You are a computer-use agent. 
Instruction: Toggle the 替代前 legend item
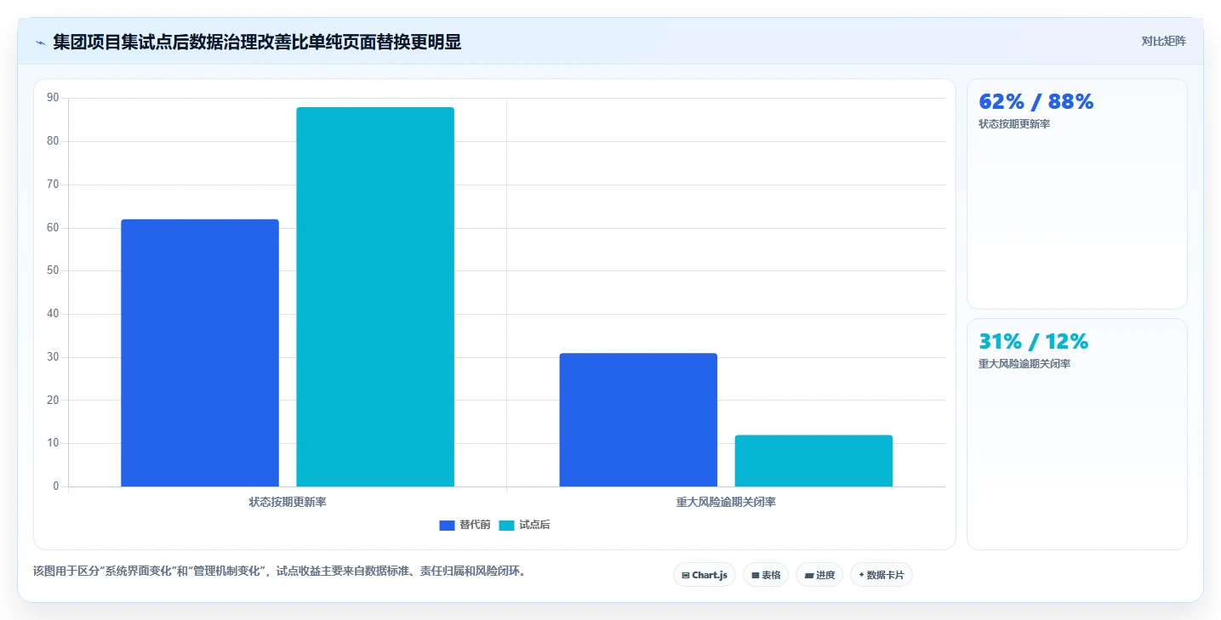tap(465, 525)
